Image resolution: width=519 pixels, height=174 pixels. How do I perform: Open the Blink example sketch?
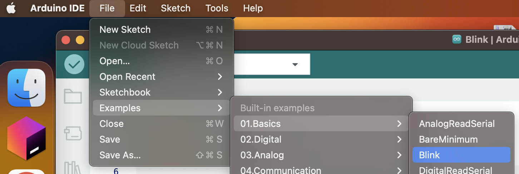point(461,155)
